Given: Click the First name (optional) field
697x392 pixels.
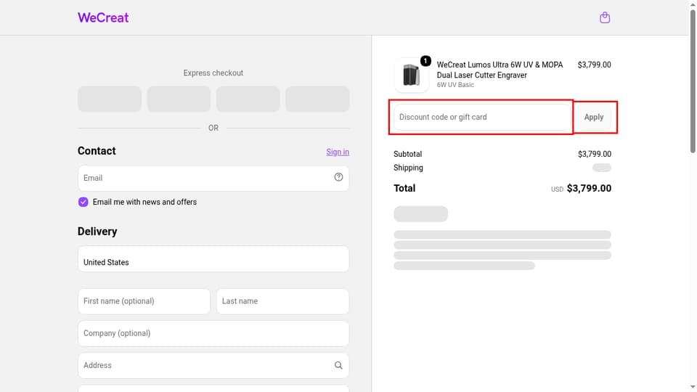Looking at the screenshot, I should [144, 301].
